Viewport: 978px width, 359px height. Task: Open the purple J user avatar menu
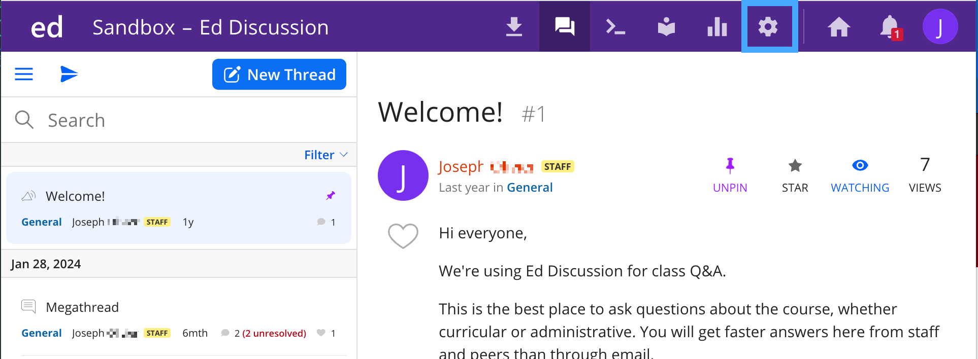point(940,26)
